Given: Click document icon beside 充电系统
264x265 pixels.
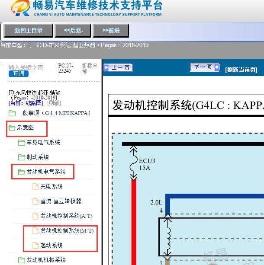Looking at the screenshot, I should pyautogui.click(x=35, y=187).
